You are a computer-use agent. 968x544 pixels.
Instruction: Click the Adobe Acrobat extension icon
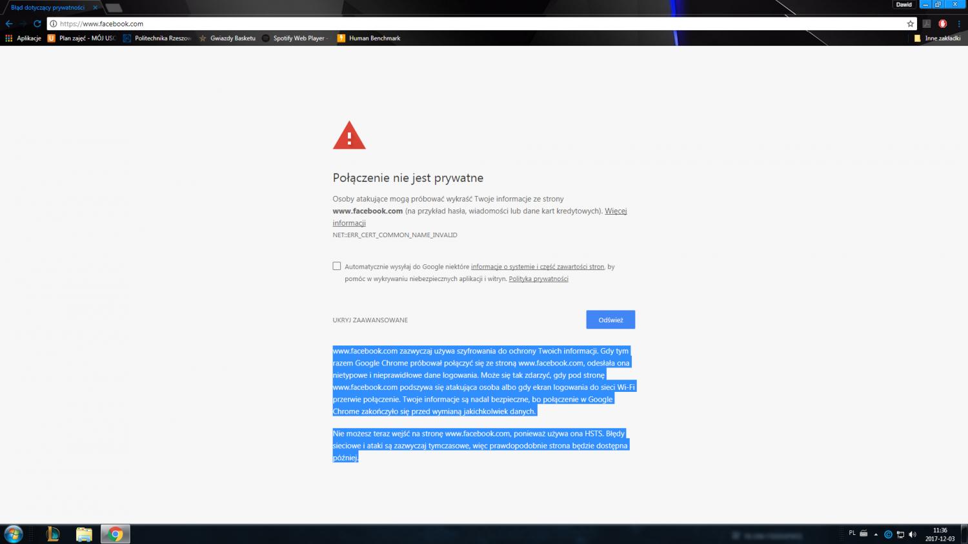(x=927, y=24)
